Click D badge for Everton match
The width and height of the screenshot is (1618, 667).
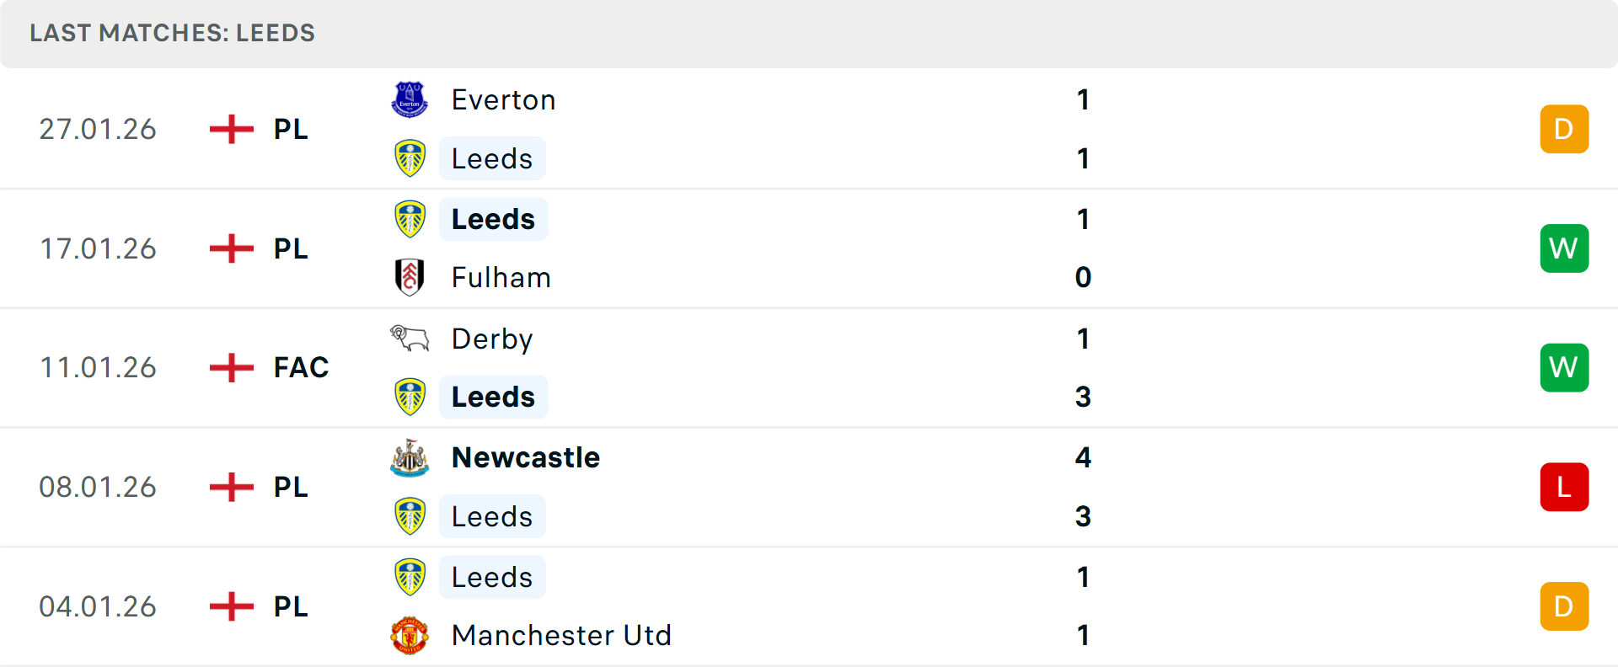[1564, 129]
